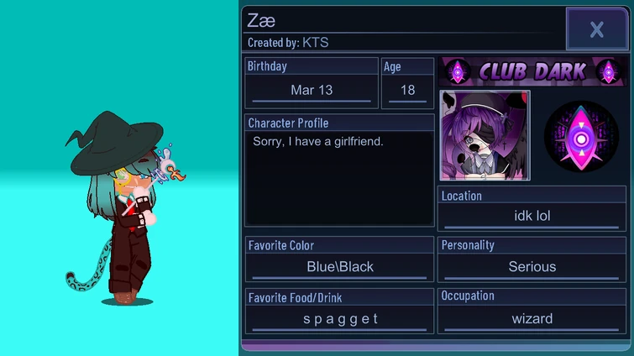Edit the Location field reading idk lol

pos(532,216)
